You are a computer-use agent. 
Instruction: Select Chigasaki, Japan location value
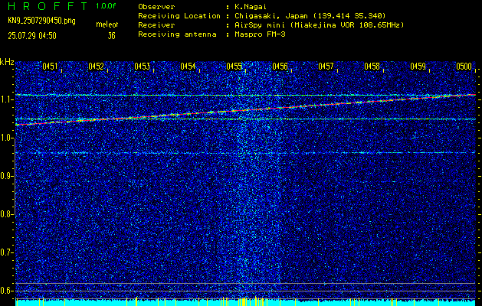pos(310,16)
